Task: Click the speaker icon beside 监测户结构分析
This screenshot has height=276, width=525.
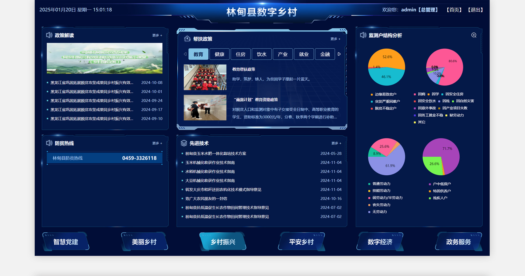Action: coord(363,35)
